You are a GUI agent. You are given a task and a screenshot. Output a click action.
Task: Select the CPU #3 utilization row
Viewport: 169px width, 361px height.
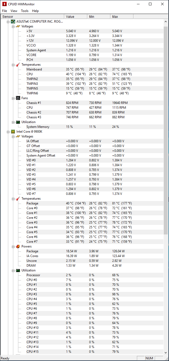[x=82, y=294]
